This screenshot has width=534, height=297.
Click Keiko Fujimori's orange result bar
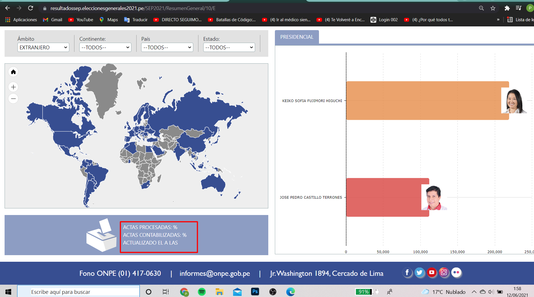[x=427, y=101]
